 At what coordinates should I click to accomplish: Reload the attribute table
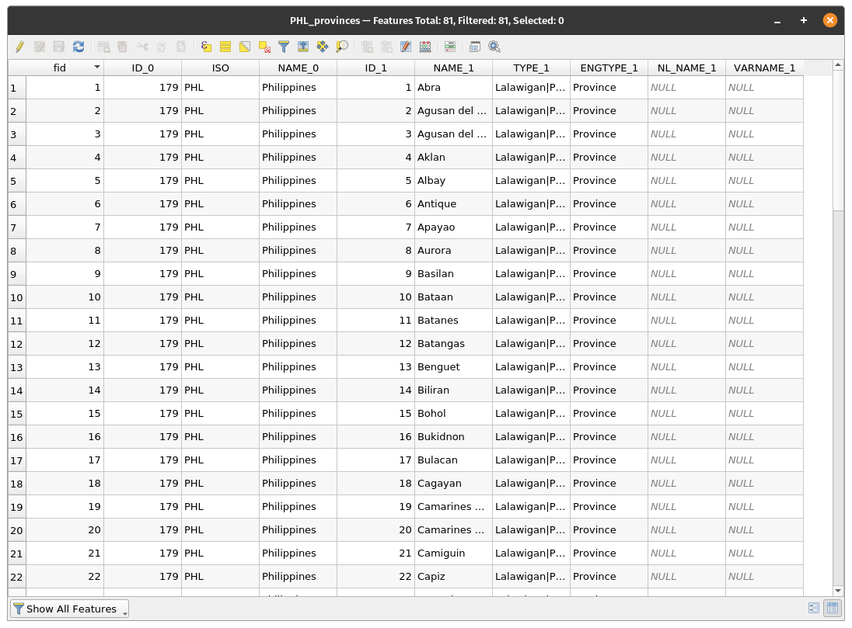pyautogui.click(x=79, y=47)
